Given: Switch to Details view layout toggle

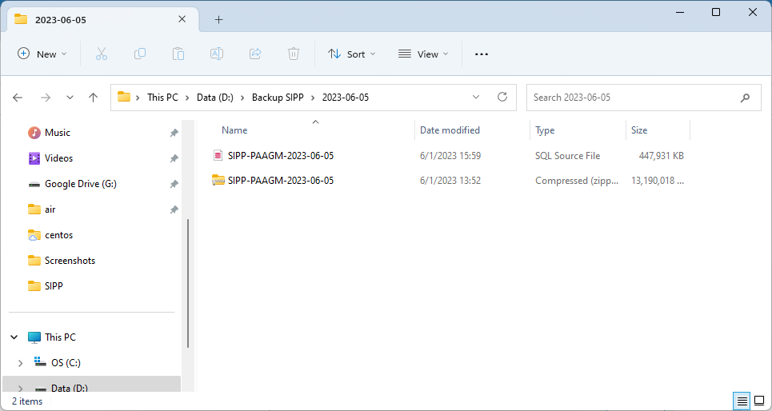Looking at the screenshot, I should [x=742, y=401].
